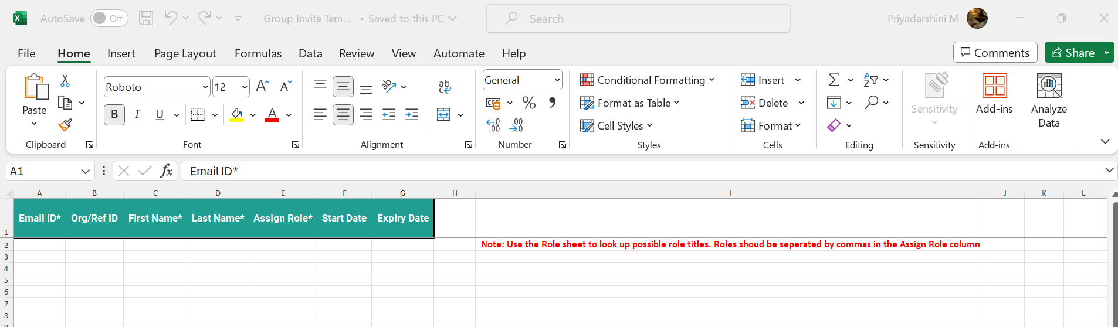Expand the Conditional Formatting dropdown
The image size is (1118, 327).
648,80
